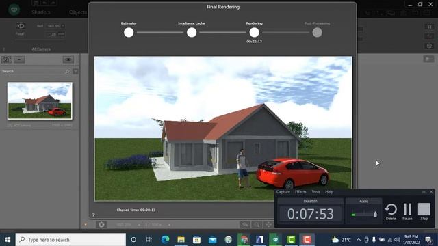
Task: Open the Tools menu in recorder
Action: 315,192
